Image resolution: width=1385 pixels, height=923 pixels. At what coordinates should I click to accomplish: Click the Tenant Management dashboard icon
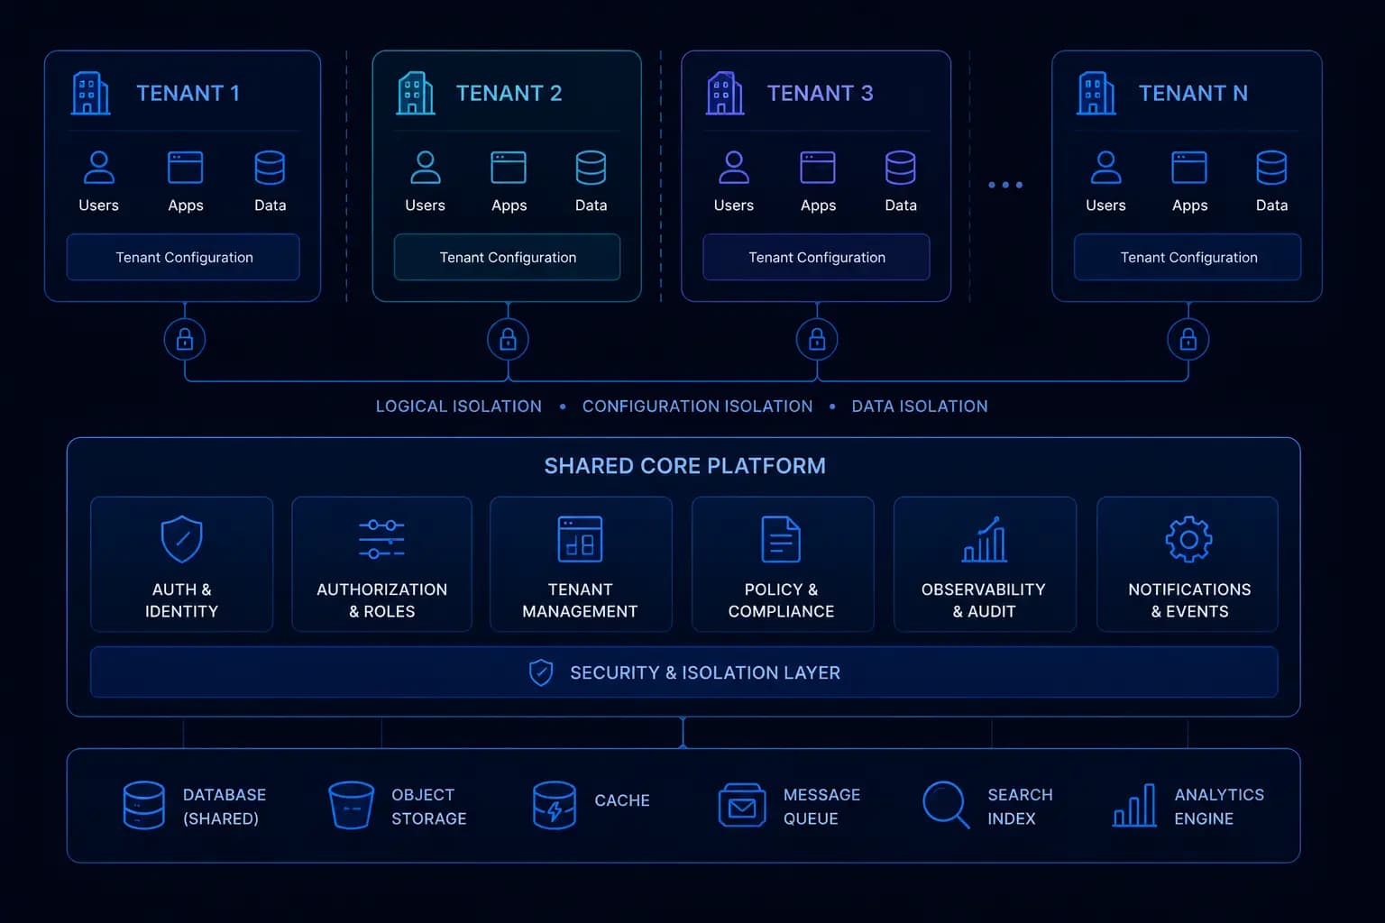pos(580,539)
